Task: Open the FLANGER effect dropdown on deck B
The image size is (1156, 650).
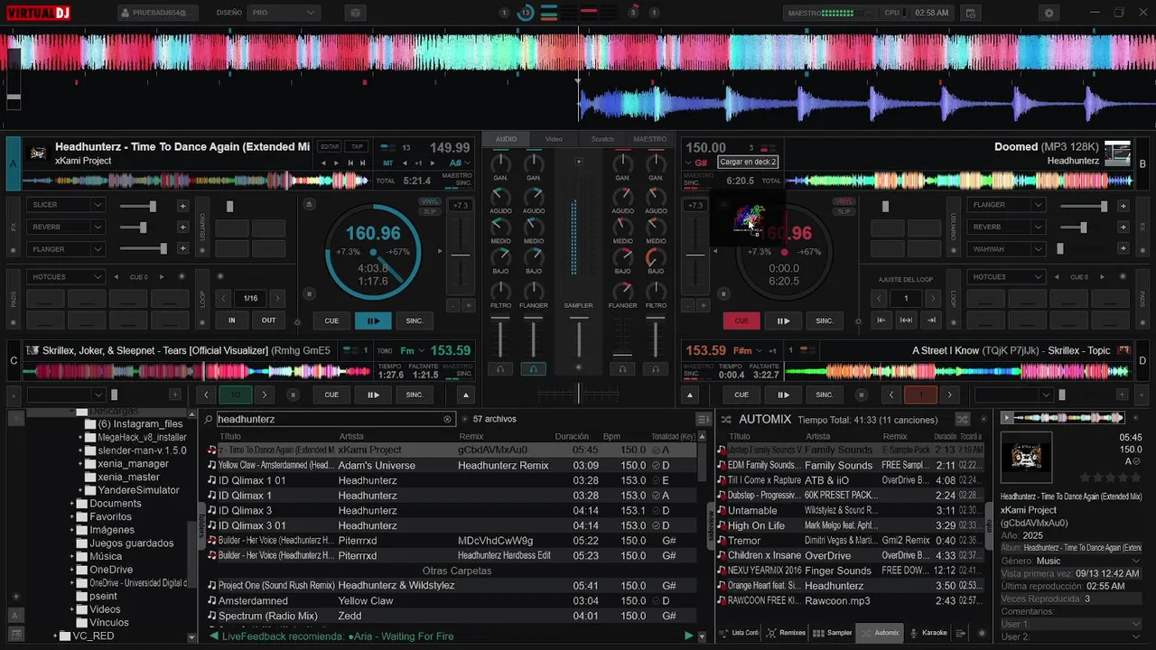Action: coord(1005,205)
